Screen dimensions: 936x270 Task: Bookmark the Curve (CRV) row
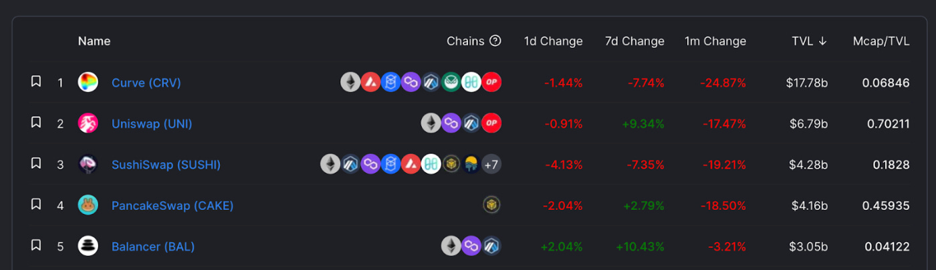[36, 81]
